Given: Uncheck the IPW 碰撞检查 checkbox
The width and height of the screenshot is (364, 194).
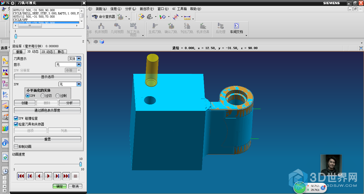Looking at the screenshot, I should pyautogui.click(x=16, y=118).
